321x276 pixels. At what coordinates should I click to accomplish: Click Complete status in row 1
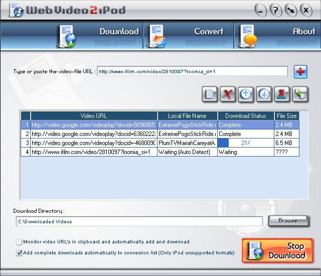click(246, 125)
